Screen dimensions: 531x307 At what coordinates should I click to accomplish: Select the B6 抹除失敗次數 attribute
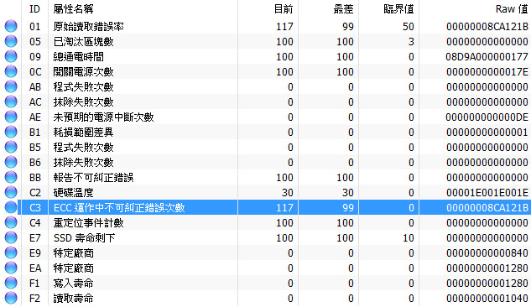click(83, 163)
